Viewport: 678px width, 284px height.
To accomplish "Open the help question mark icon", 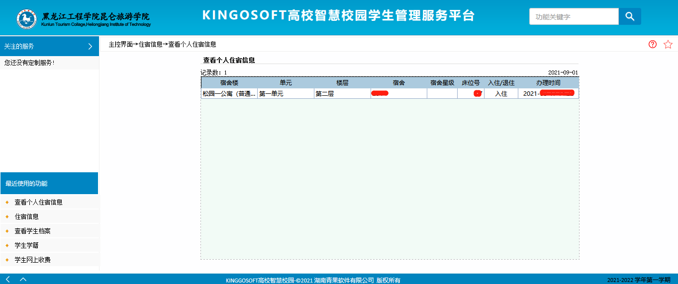I will (653, 44).
